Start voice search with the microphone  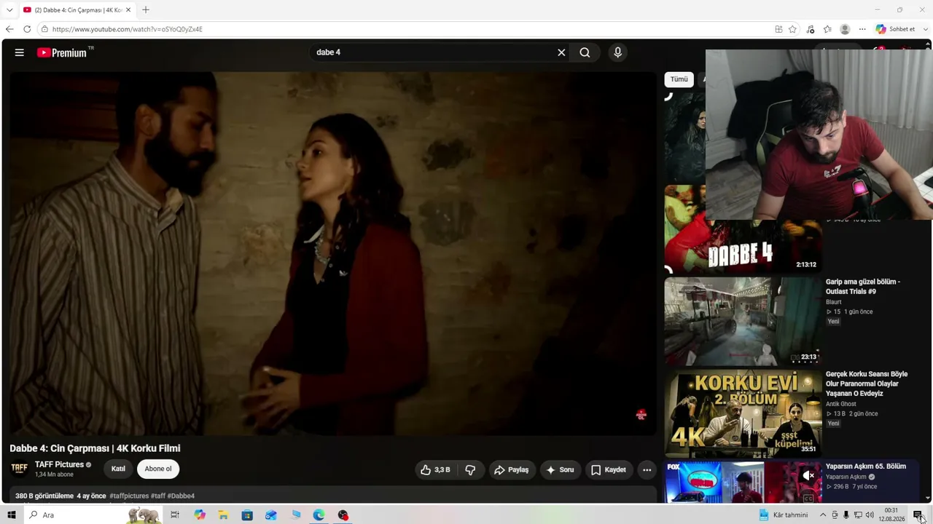617,52
